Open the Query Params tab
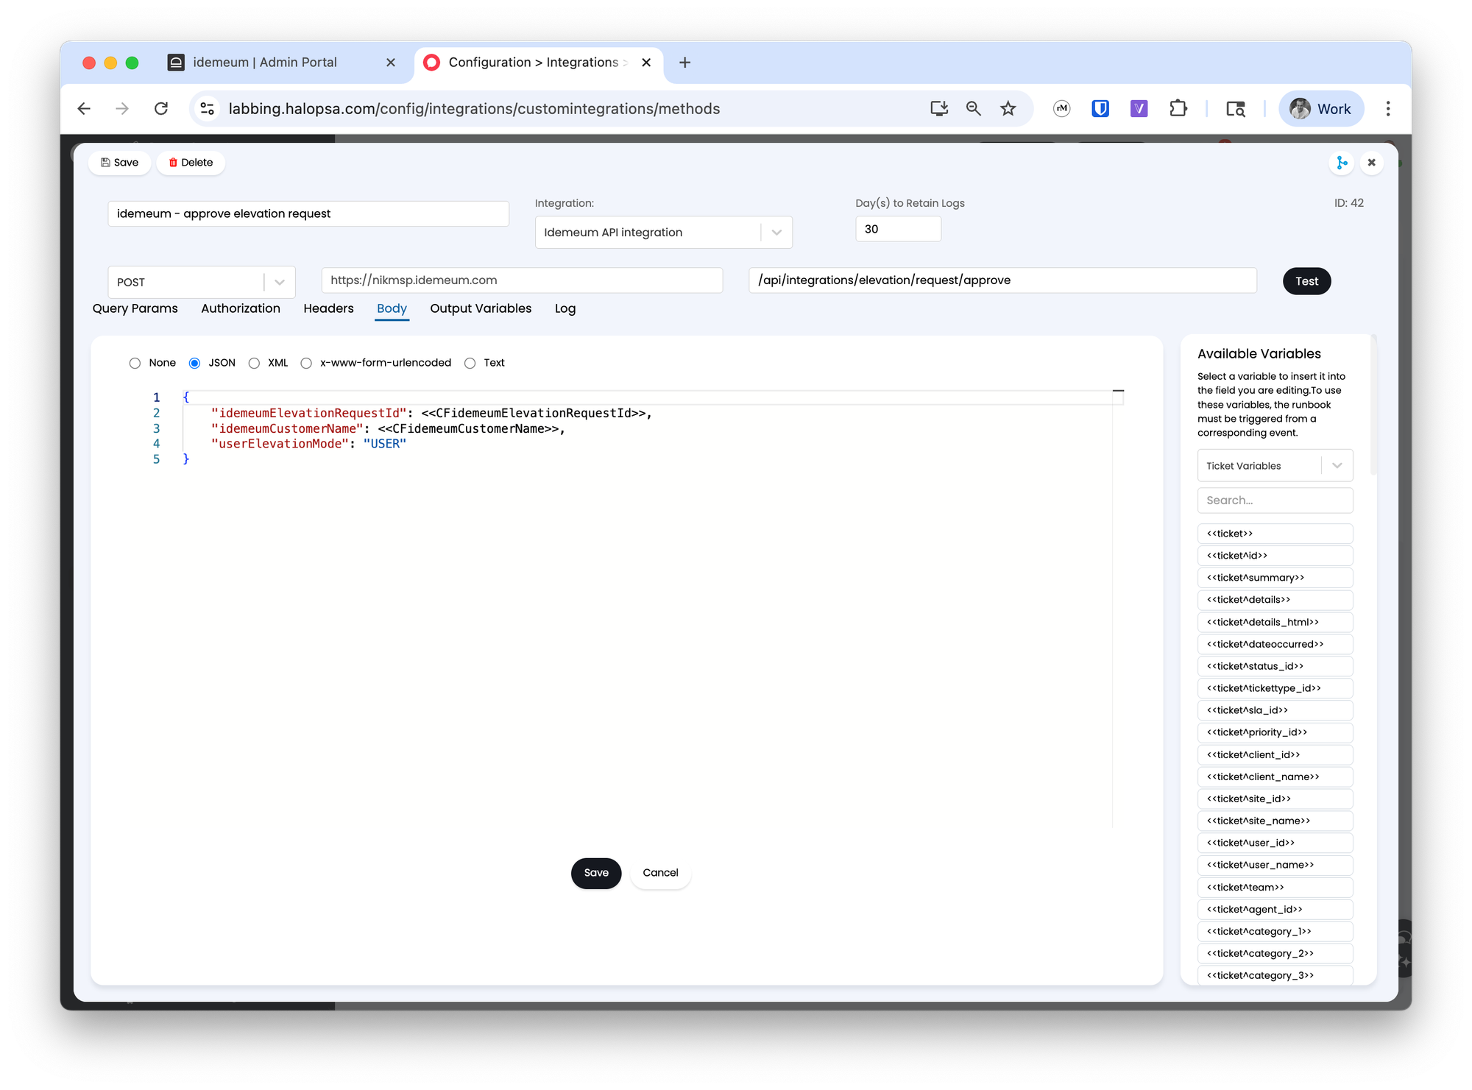The image size is (1472, 1090). click(x=135, y=308)
